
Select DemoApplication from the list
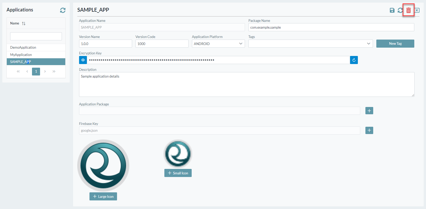point(23,47)
